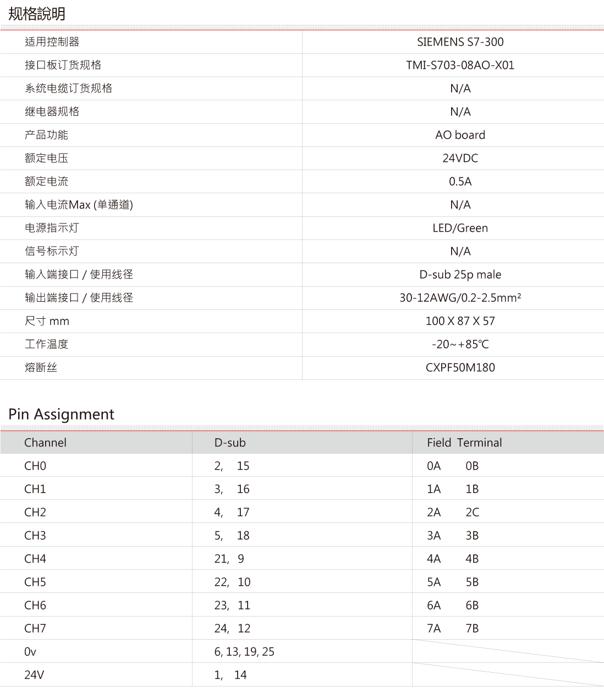Click the 规格說明 section heading
Image resolution: width=604 pixels, height=692 pixels.
point(36,14)
